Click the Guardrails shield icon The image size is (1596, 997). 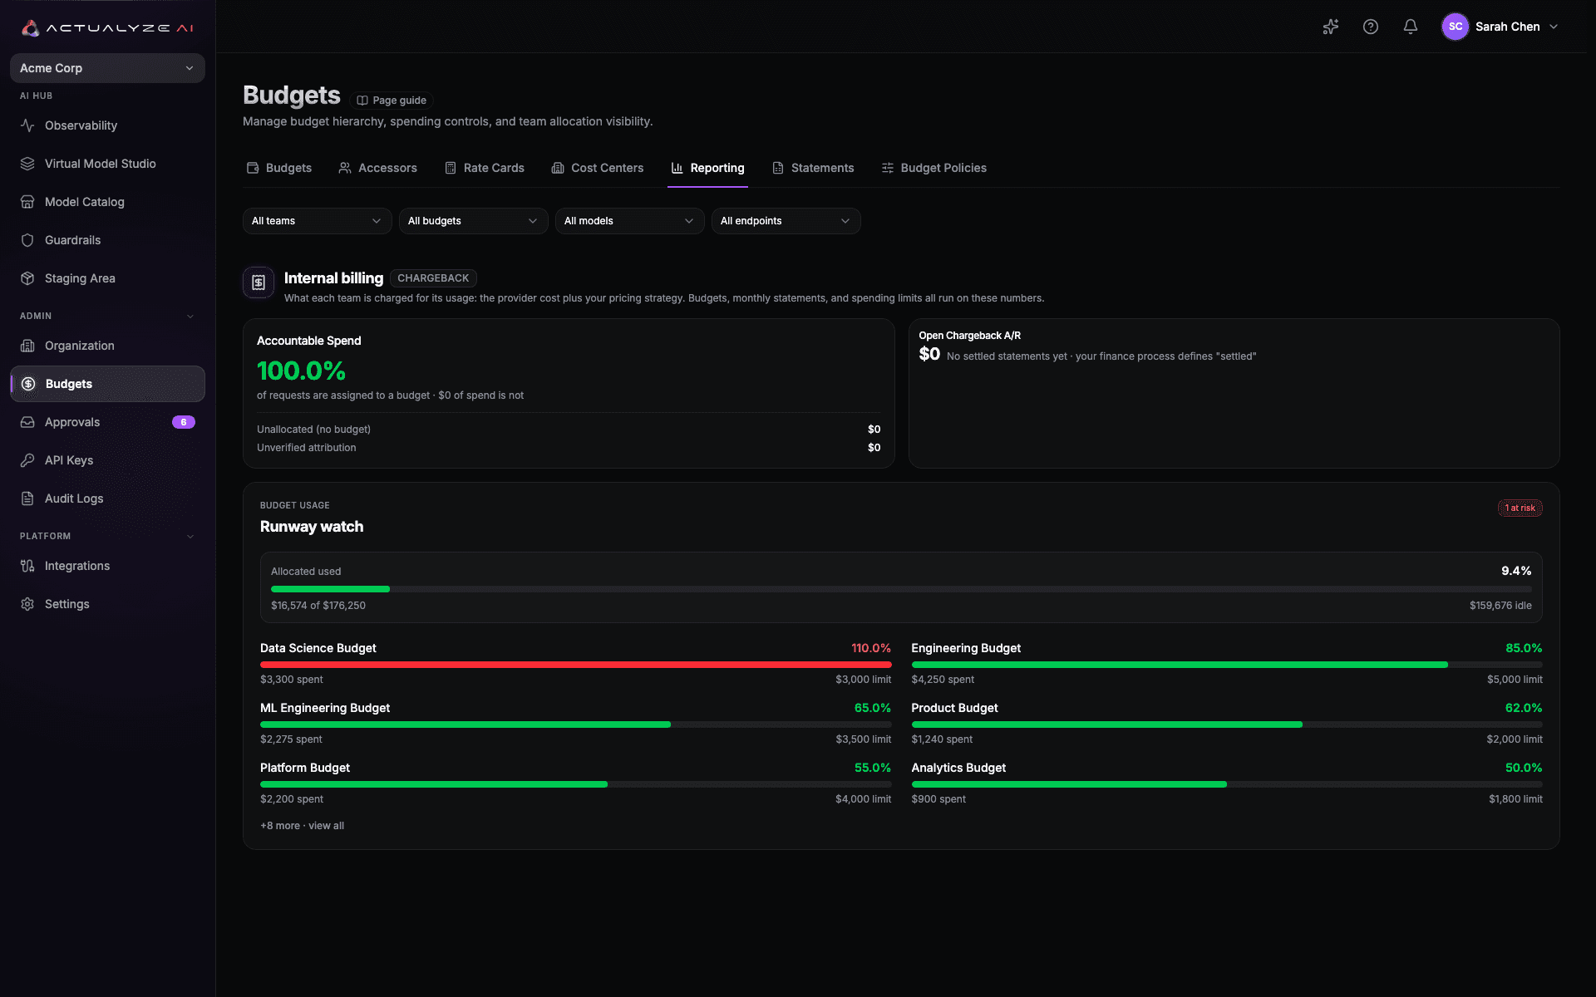pyautogui.click(x=27, y=240)
